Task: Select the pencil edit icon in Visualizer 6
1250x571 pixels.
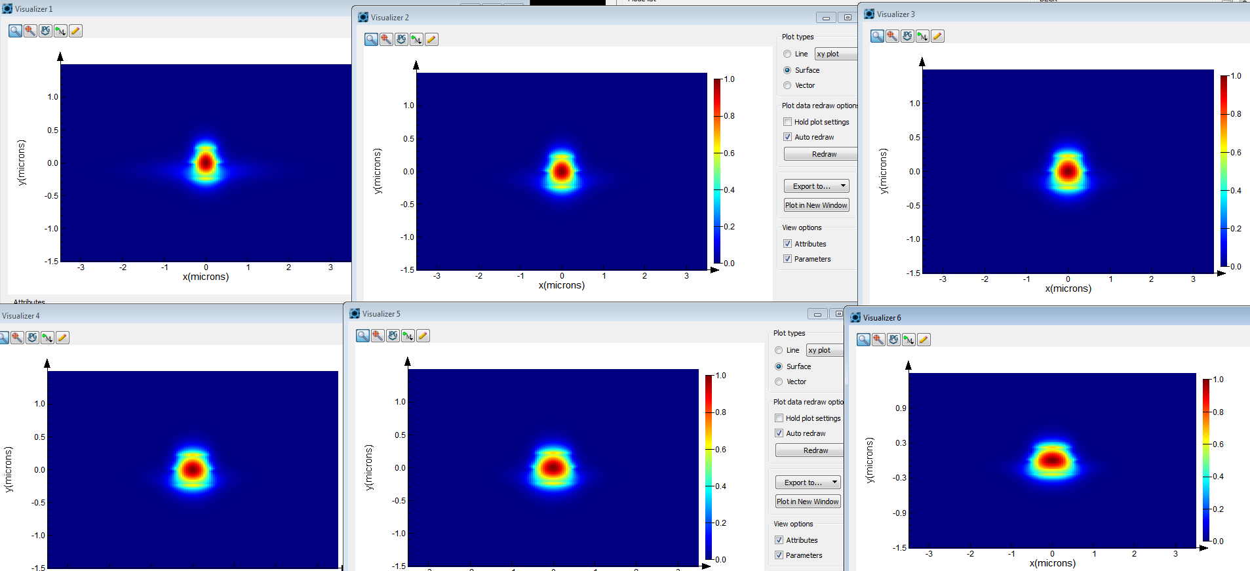Action: (x=924, y=340)
